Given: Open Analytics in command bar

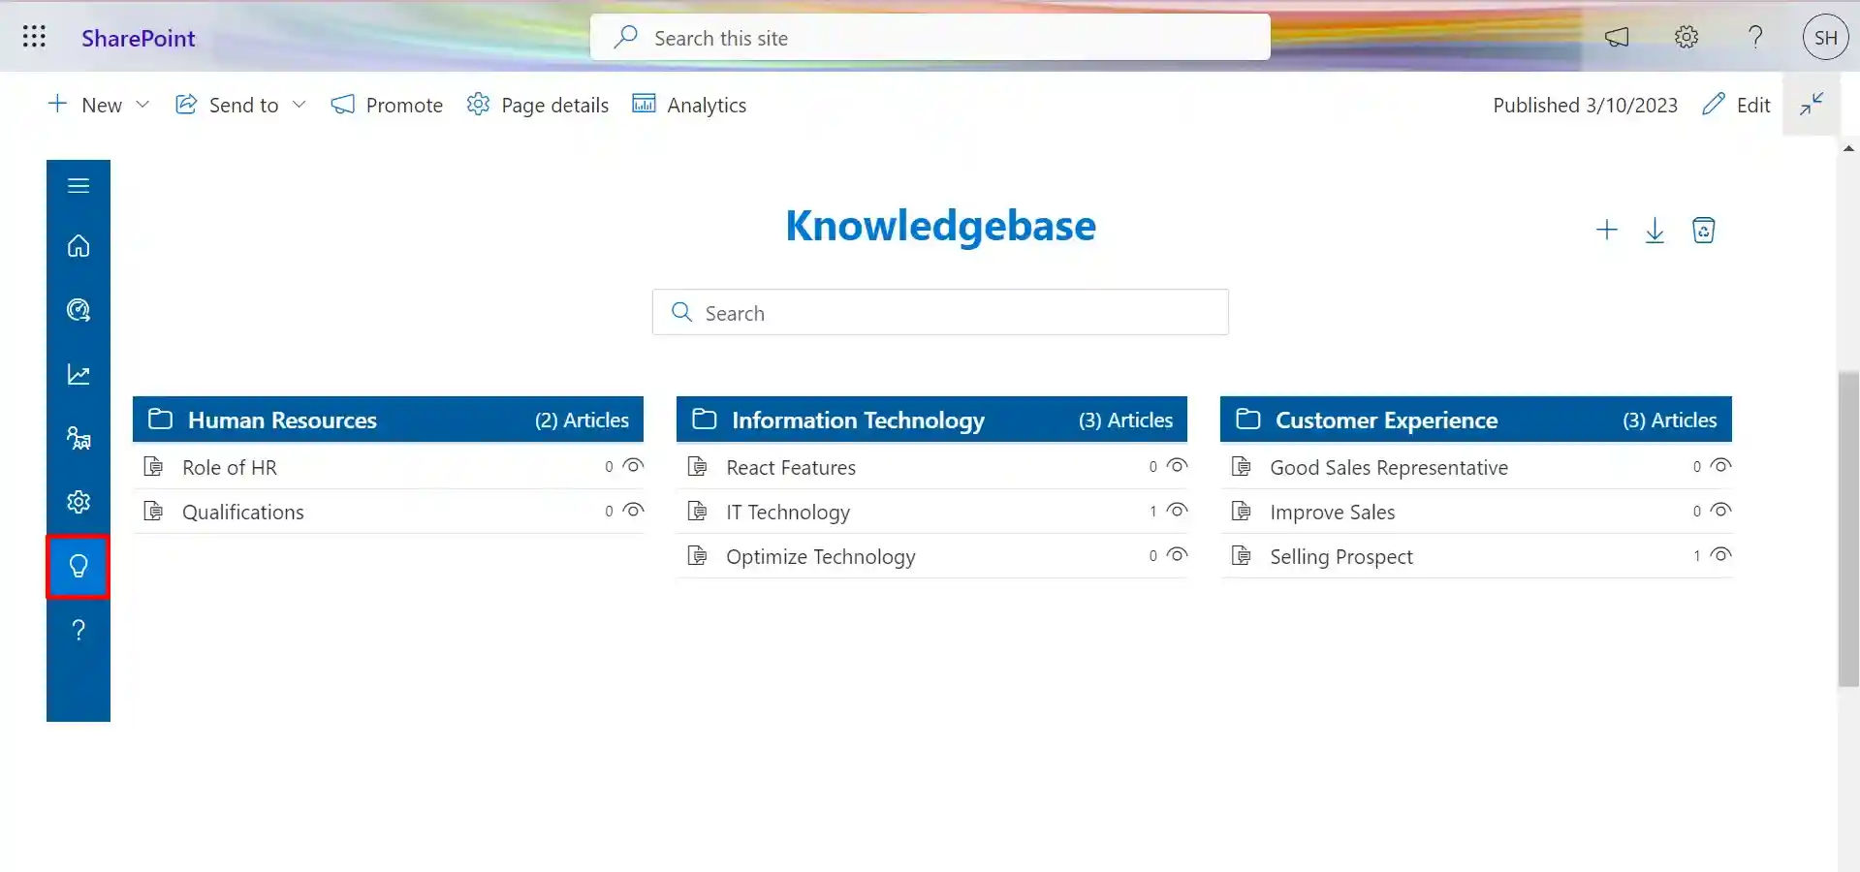Looking at the screenshot, I should 689,105.
